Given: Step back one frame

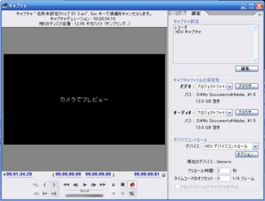Looking at the screenshot, I should pyautogui.click(x=76, y=185).
